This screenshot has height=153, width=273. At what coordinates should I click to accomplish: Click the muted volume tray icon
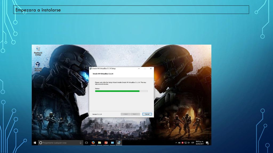tap(189, 143)
